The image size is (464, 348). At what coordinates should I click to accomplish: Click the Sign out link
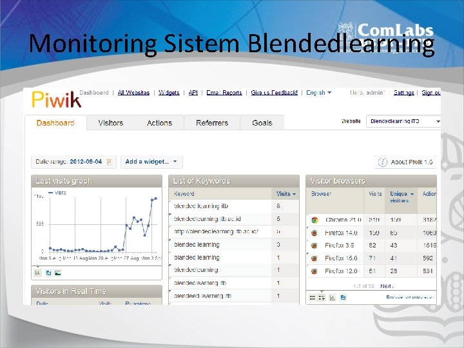click(x=431, y=93)
